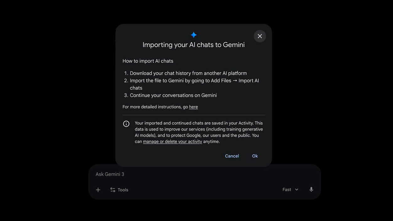The height and width of the screenshot is (221, 393).
Task: Open the Fast model selector
Action: pos(287,190)
